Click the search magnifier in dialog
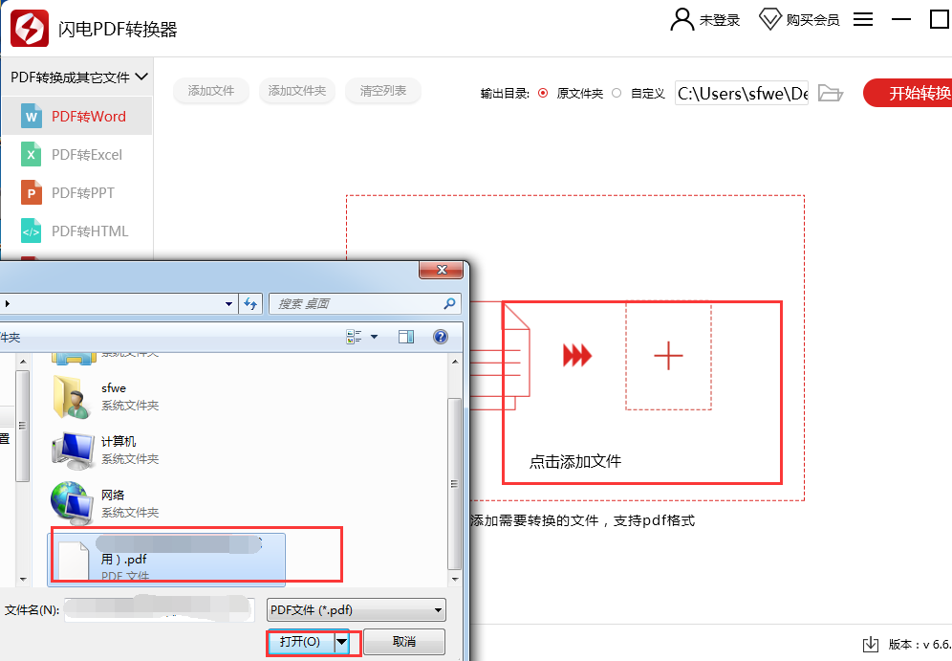This screenshot has width=952, height=661. coord(449,303)
